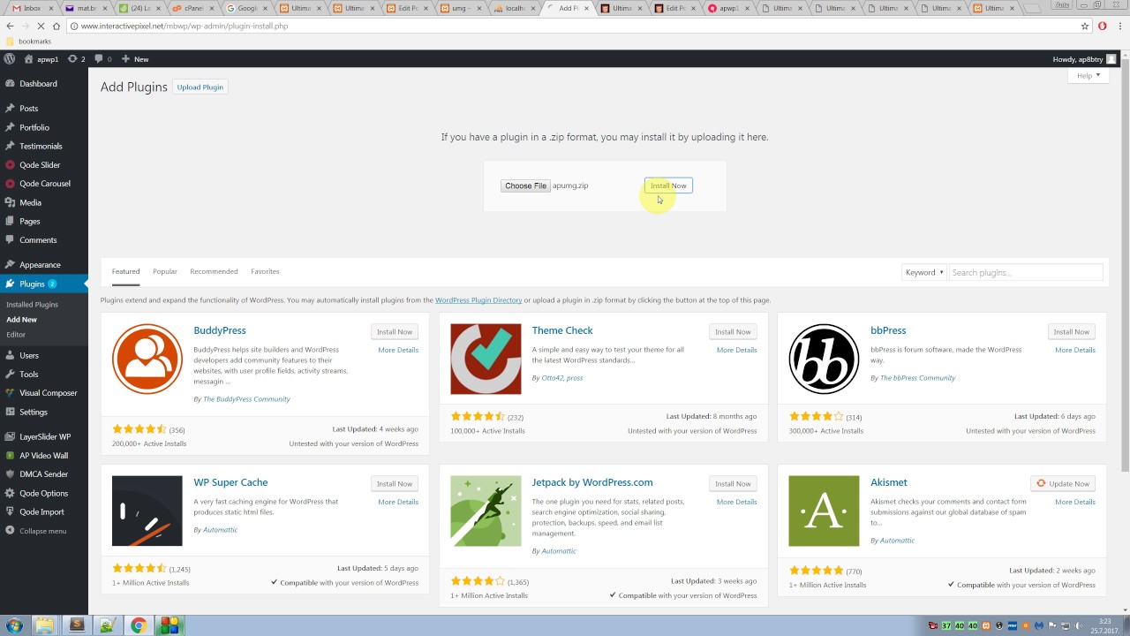Open the New content menu
This screenshot has width=1130, height=636.
pos(135,59)
